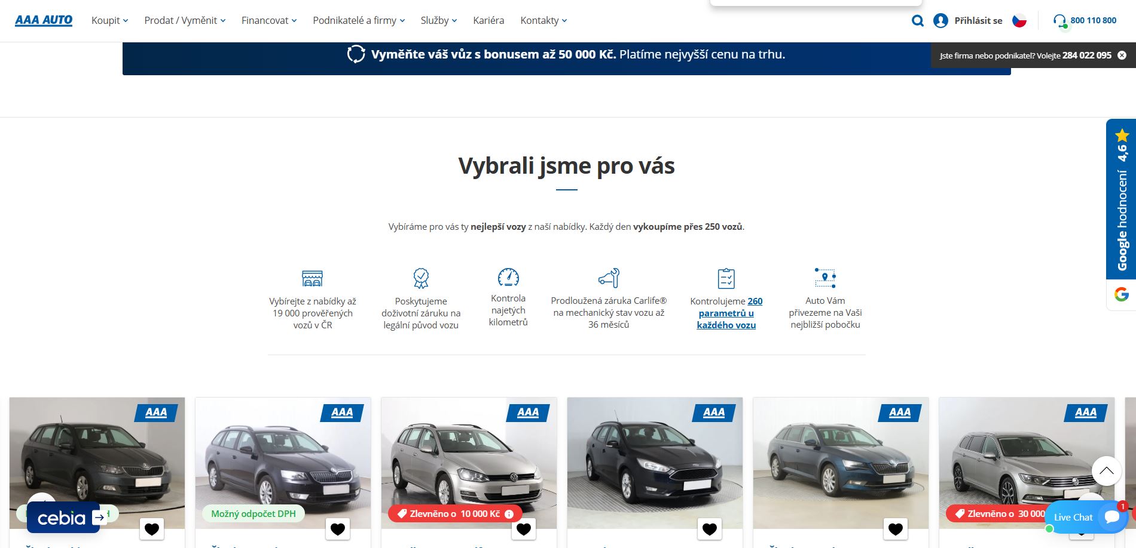Click the headset phone icon
This screenshot has height=548, width=1136.
coord(1059,21)
